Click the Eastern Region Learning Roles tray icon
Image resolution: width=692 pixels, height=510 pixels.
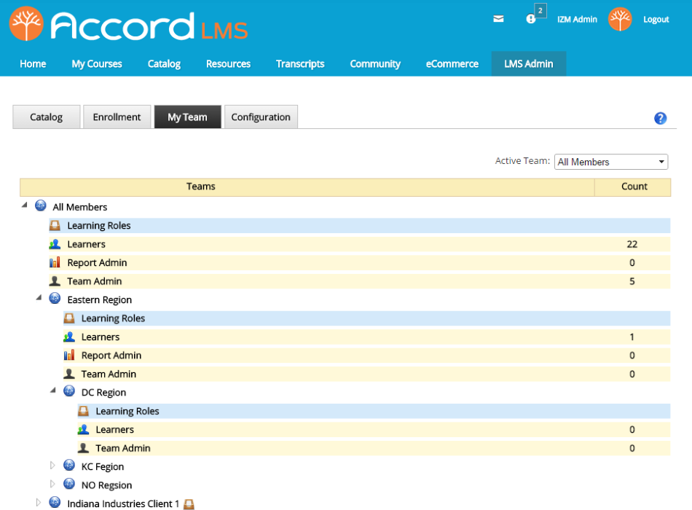[69, 318]
